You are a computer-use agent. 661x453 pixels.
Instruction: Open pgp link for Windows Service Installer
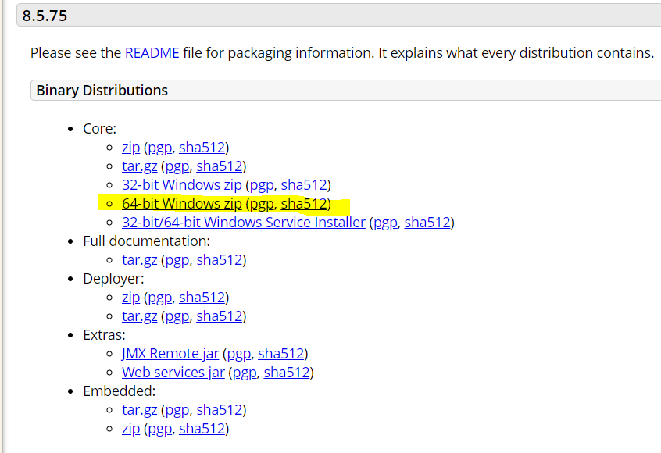tap(385, 223)
